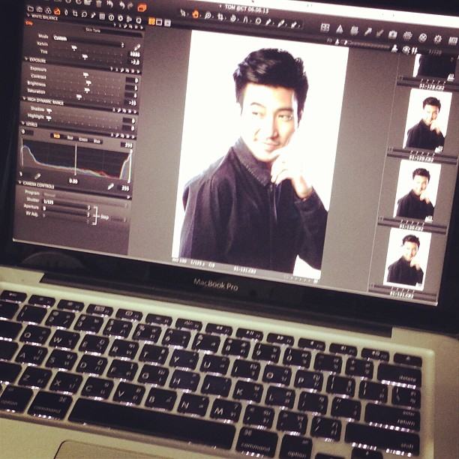Click the Levels histogram midpoint line

click(76, 160)
